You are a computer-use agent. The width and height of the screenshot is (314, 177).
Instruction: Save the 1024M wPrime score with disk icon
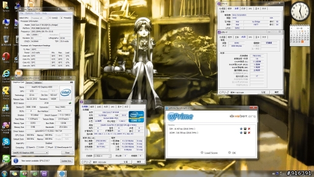pos(245,133)
